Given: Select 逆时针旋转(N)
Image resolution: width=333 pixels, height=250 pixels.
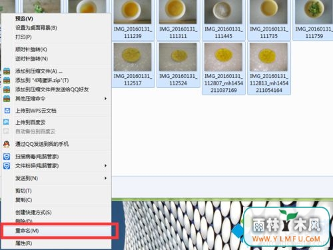Looking at the screenshot, I should point(31,59).
